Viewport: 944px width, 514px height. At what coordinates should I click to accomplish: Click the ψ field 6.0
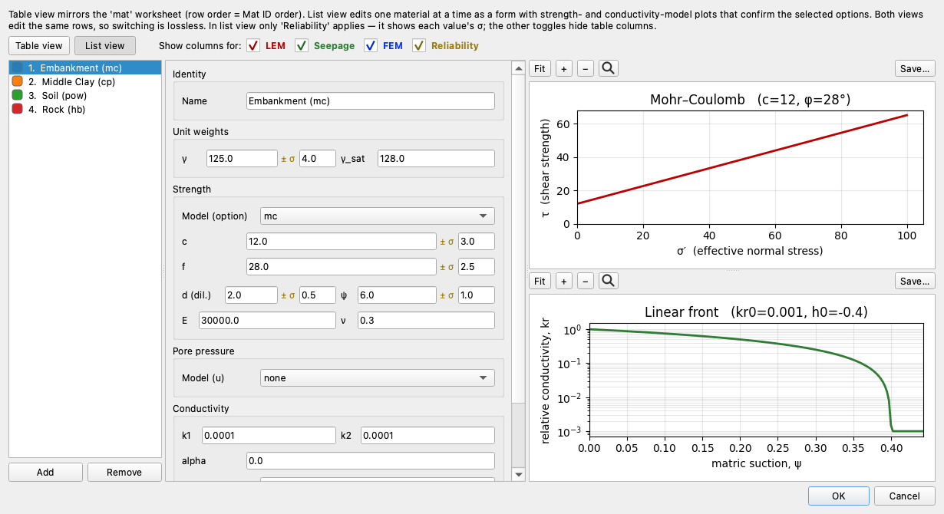click(397, 295)
